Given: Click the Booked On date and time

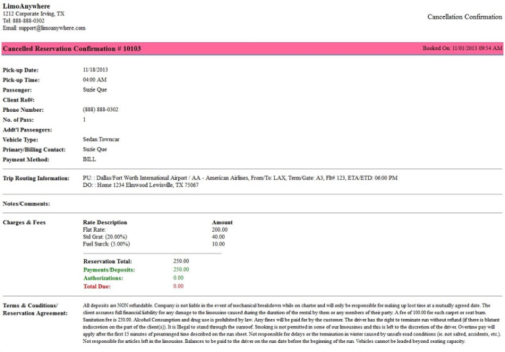Looking at the screenshot, I should point(462,49).
